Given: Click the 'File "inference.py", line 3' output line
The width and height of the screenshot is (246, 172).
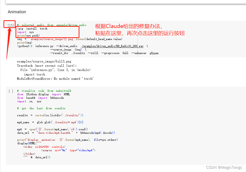Looking at the screenshot, I should point(56,70).
